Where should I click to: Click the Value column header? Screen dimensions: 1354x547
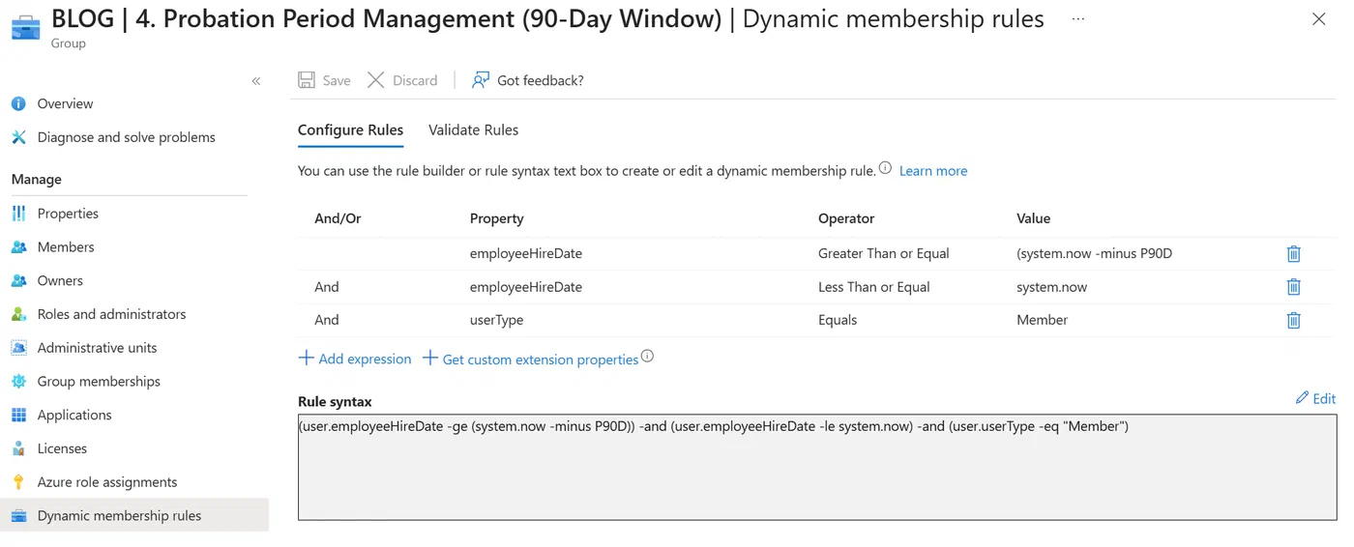click(1034, 218)
